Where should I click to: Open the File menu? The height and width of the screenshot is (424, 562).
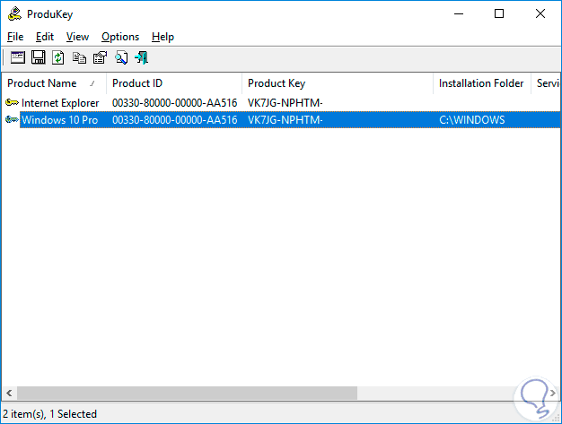[x=15, y=37]
